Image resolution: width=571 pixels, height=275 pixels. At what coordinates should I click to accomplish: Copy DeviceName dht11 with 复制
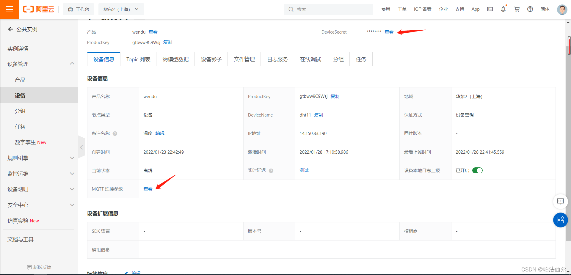319,115
